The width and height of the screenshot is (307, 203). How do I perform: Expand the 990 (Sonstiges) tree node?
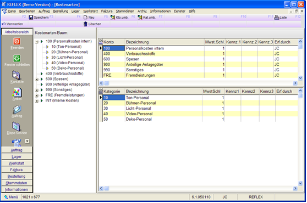tap(37, 90)
